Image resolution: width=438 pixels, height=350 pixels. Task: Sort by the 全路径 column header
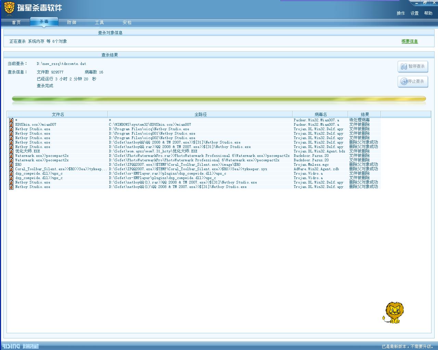click(x=200, y=115)
